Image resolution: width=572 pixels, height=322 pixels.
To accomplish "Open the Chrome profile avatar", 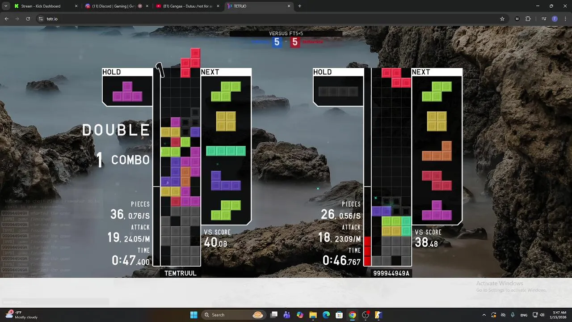I will click(555, 19).
